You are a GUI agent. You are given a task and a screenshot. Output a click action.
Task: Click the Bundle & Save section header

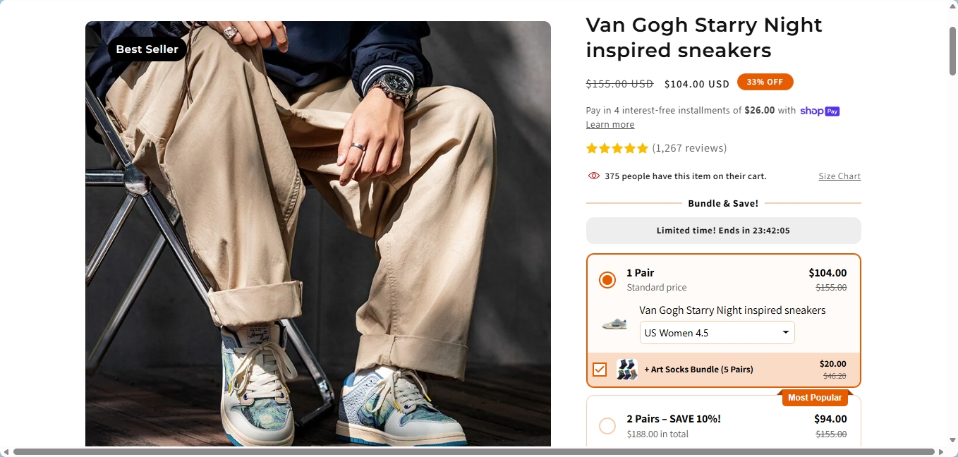point(723,203)
